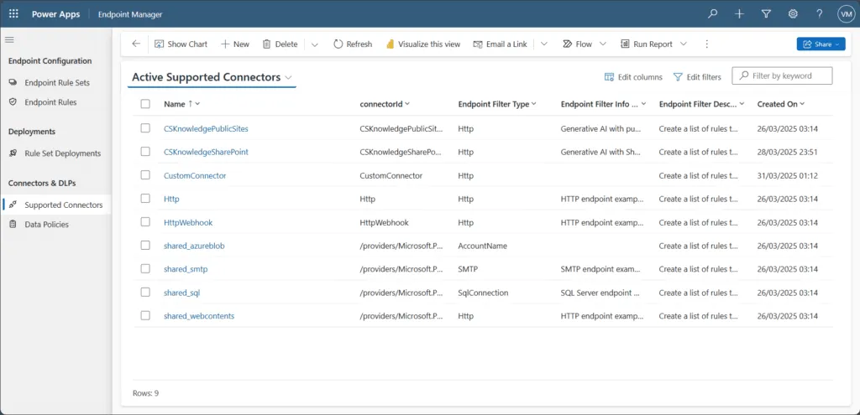Image resolution: width=860 pixels, height=415 pixels.
Task: Click Visualize this view
Action: (x=423, y=44)
